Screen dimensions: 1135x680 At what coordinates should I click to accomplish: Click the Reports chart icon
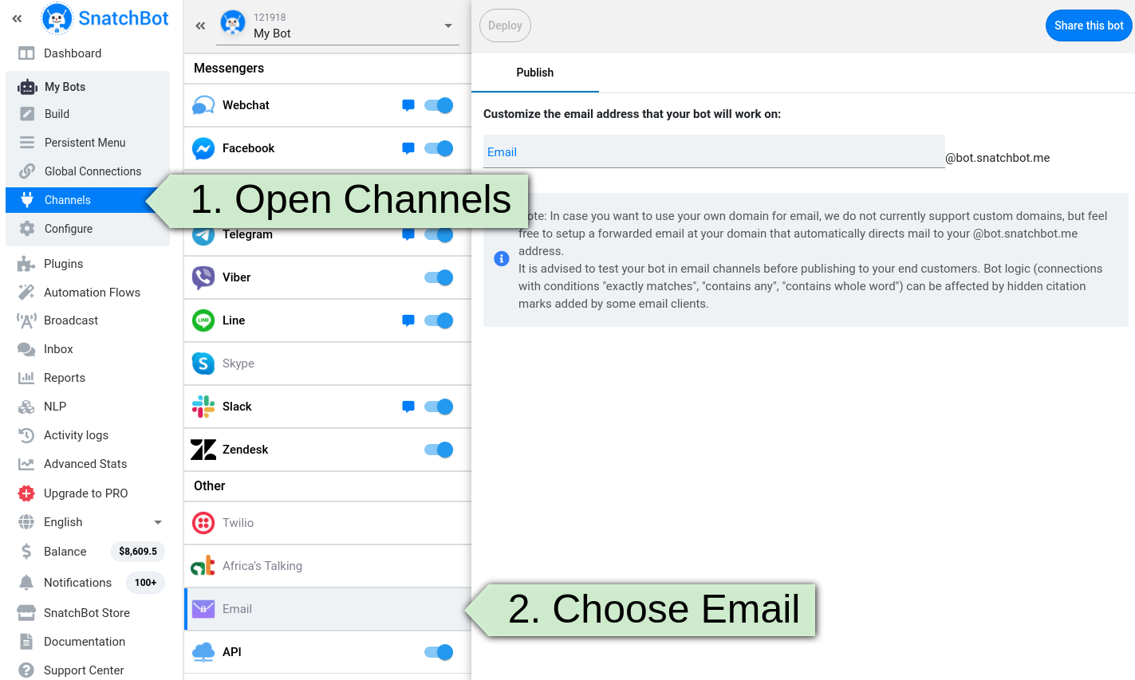click(x=26, y=378)
